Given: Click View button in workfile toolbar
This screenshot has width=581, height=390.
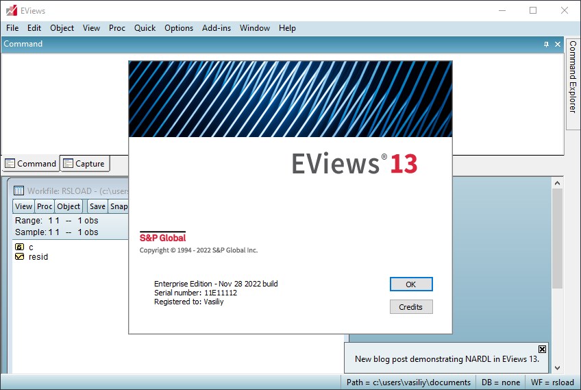Looking at the screenshot, I should click(24, 206).
